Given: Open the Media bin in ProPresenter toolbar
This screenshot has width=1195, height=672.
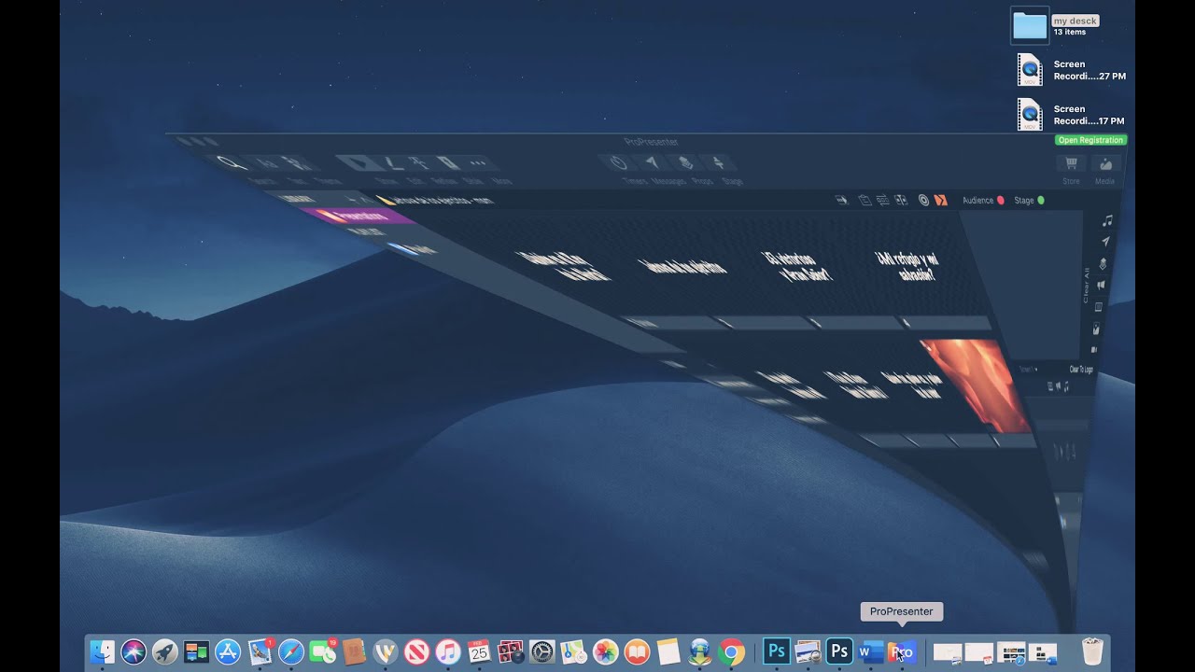Looking at the screenshot, I should pos(1105,169).
